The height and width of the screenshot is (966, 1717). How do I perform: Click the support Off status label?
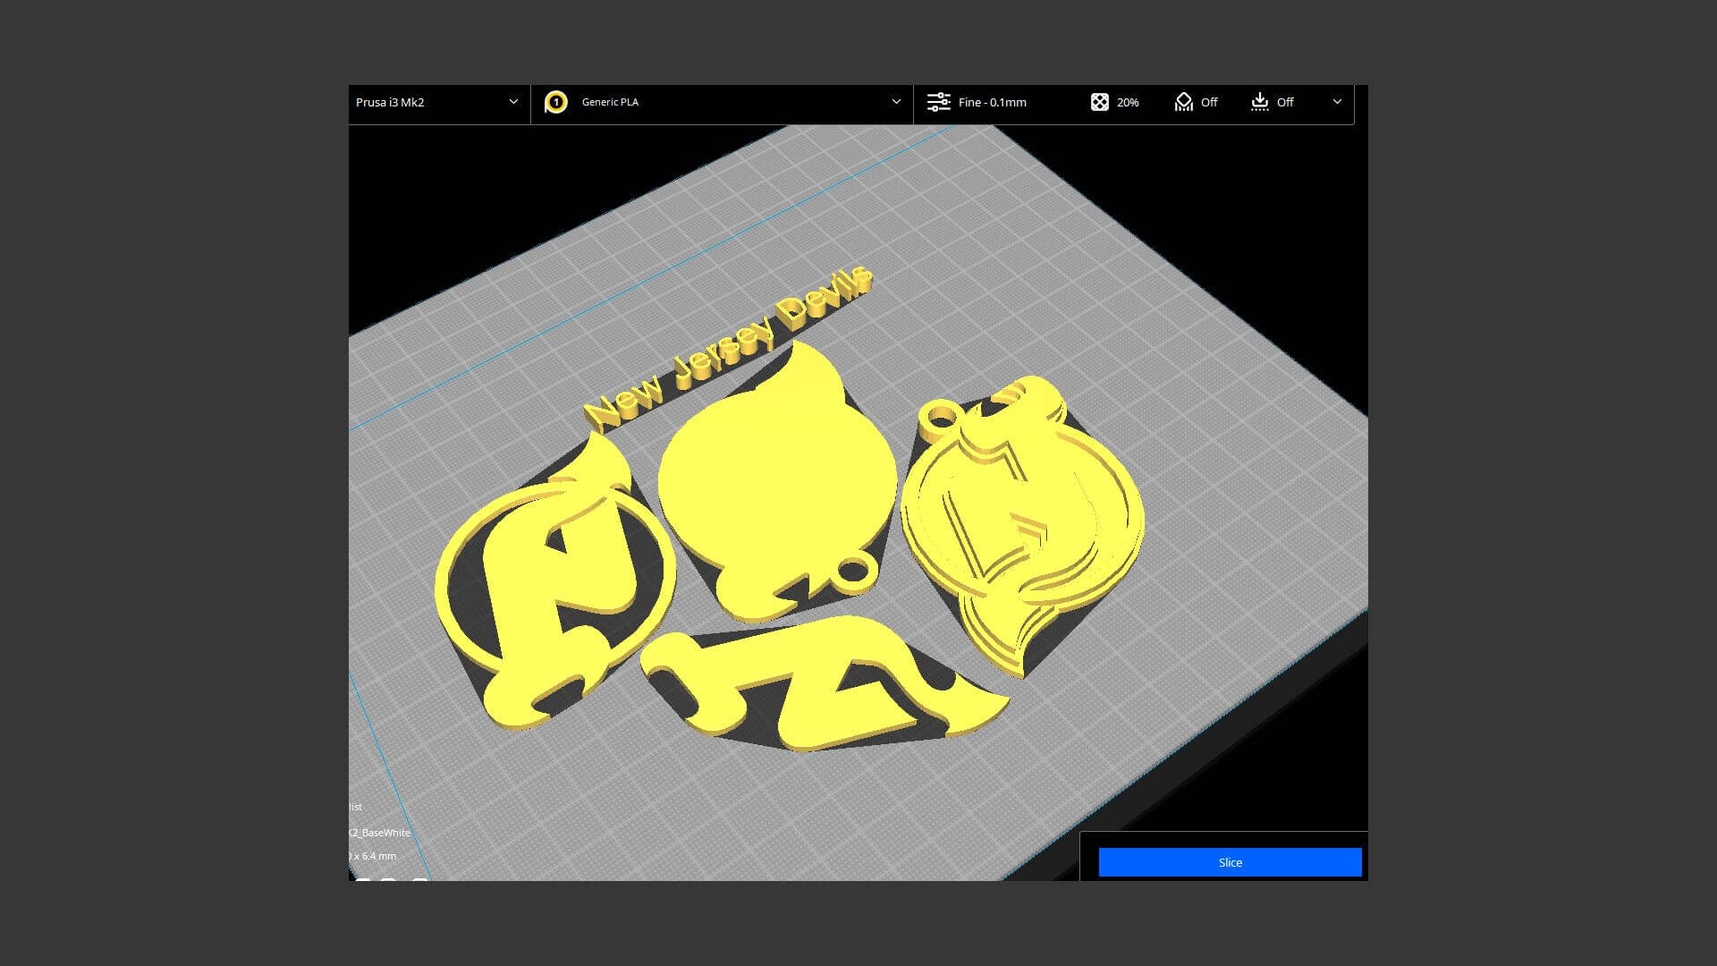[x=1209, y=102]
